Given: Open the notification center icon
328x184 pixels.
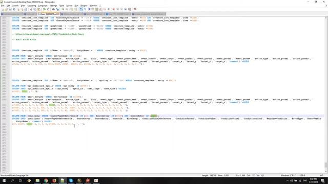Looking at the screenshot, I should coord(323,180).
